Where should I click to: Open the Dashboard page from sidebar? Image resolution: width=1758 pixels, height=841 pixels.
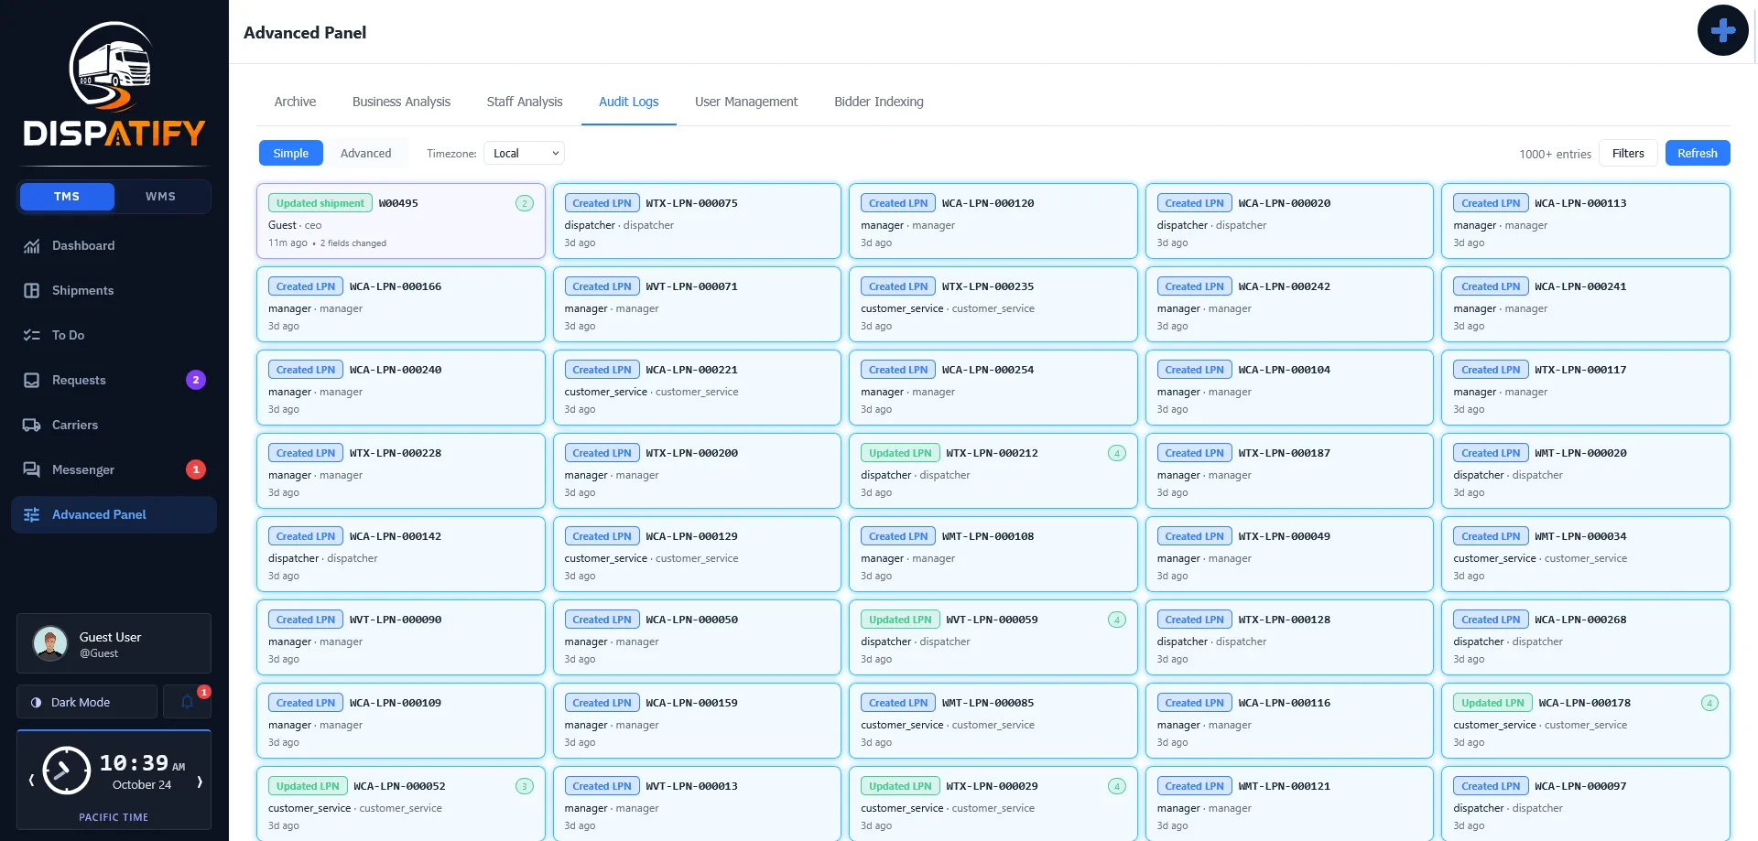(x=114, y=245)
